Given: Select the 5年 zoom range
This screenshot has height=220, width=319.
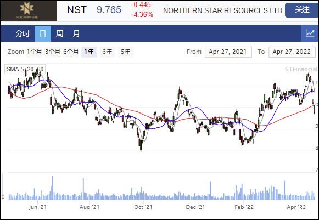Looking at the screenshot, I should click(x=126, y=52).
